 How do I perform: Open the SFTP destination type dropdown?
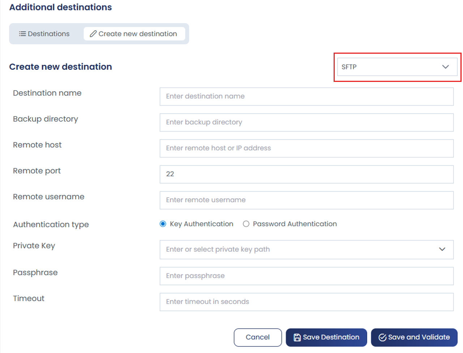pos(397,67)
